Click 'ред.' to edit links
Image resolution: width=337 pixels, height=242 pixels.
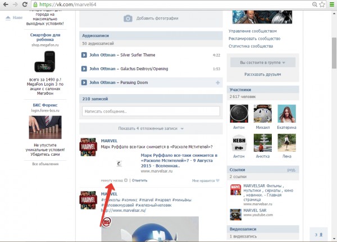click(292, 170)
